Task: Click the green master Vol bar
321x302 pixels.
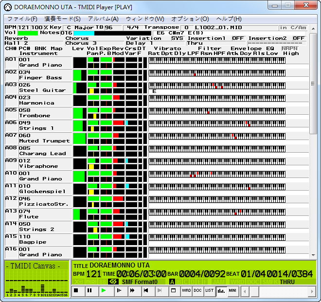Action: (28, 33)
